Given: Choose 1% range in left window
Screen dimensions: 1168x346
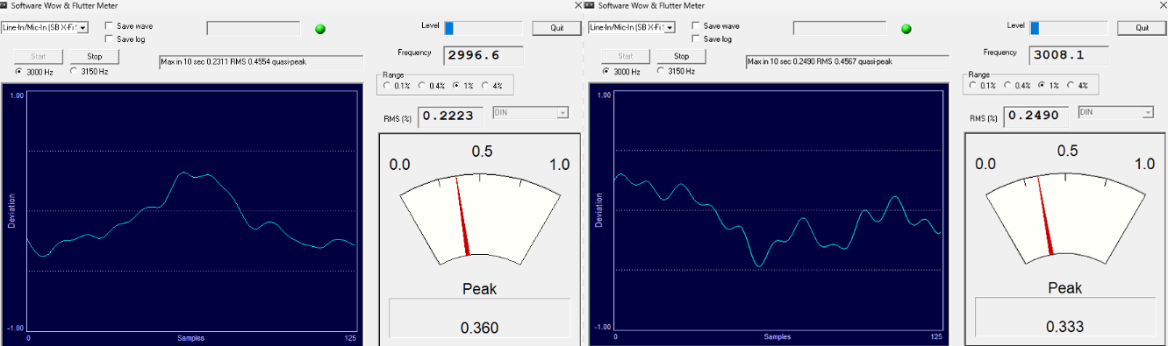Looking at the screenshot, I should coord(456,85).
